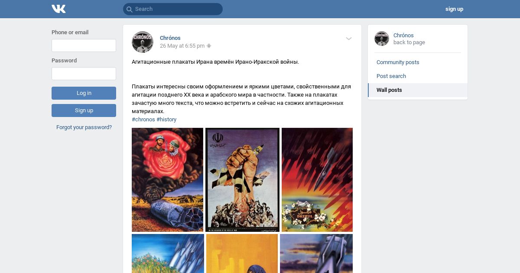
Task: Expand post options chevron menu
Action: (x=349, y=39)
